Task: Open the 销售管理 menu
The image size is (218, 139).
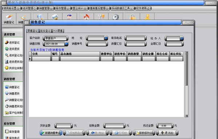Action: 45,8
